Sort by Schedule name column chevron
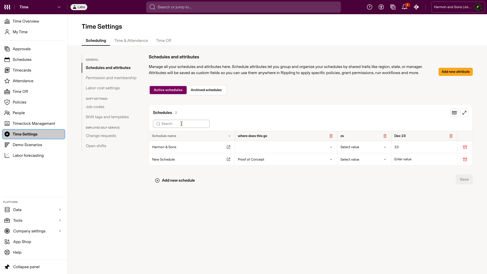The height and width of the screenshot is (274, 487). [230, 136]
